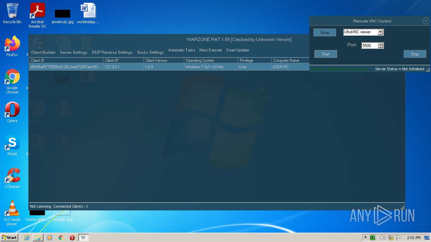
Task: Sort by the Operating System column
Action: click(x=211, y=61)
